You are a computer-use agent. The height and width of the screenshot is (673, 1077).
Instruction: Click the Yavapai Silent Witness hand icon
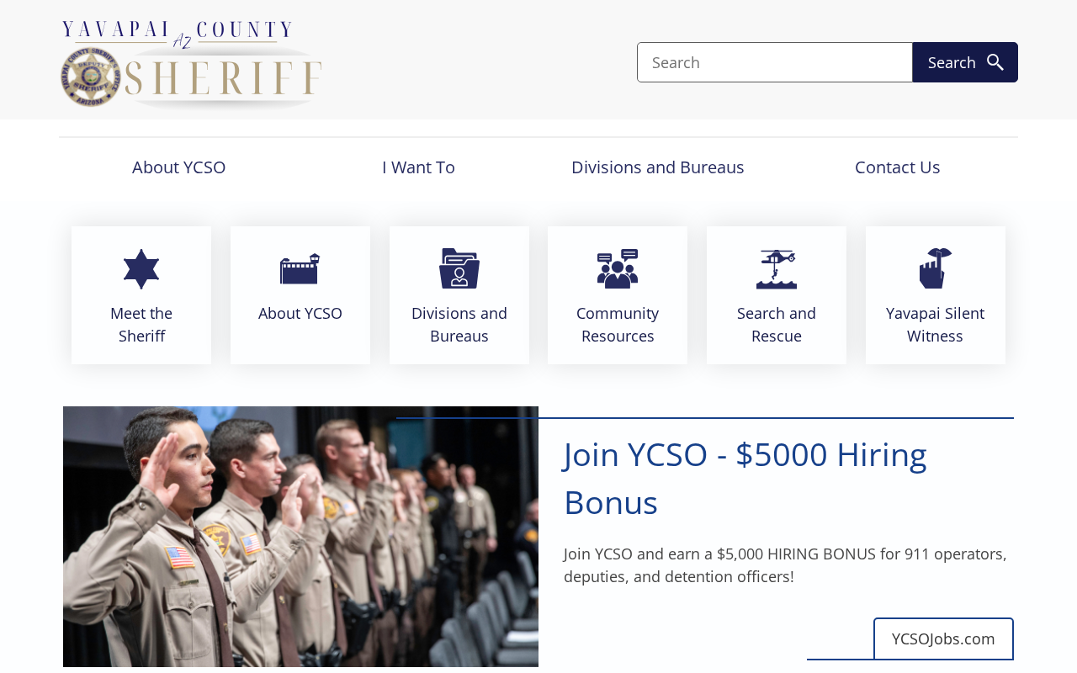pos(936,268)
